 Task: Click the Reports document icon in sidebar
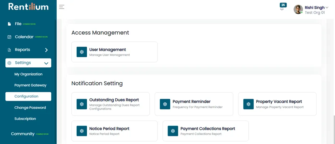click(x=9, y=50)
